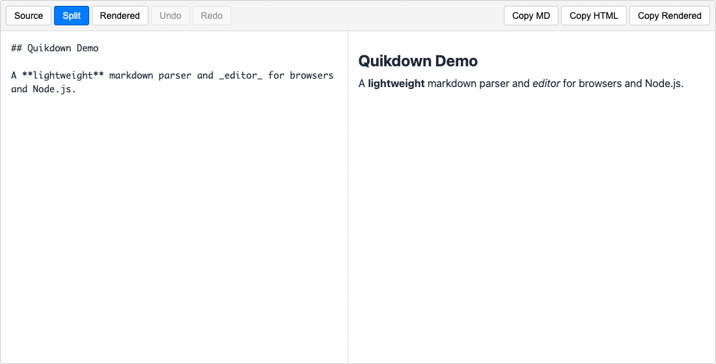Image resolution: width=716 pixels, height=364 pixels.
Task: Click the Copy Rendered button
Action: coord(669,16)
